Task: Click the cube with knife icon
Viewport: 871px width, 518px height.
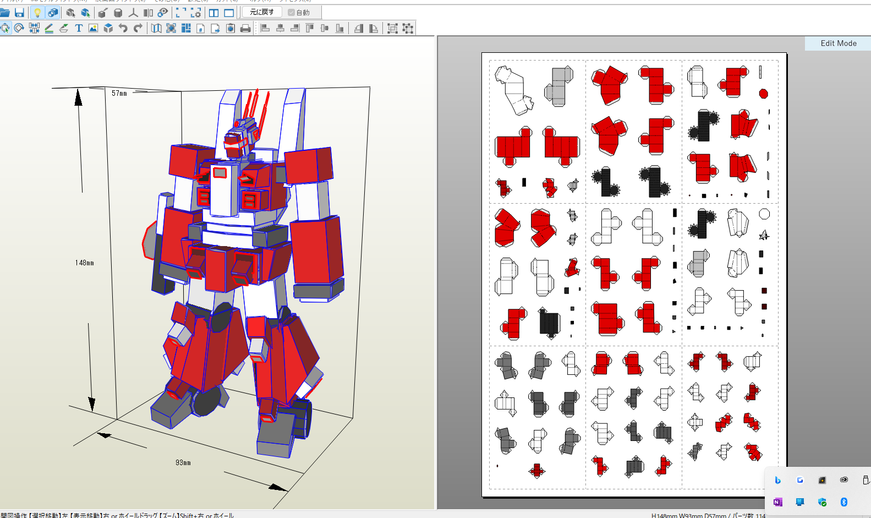Action: tap(103, 13)
